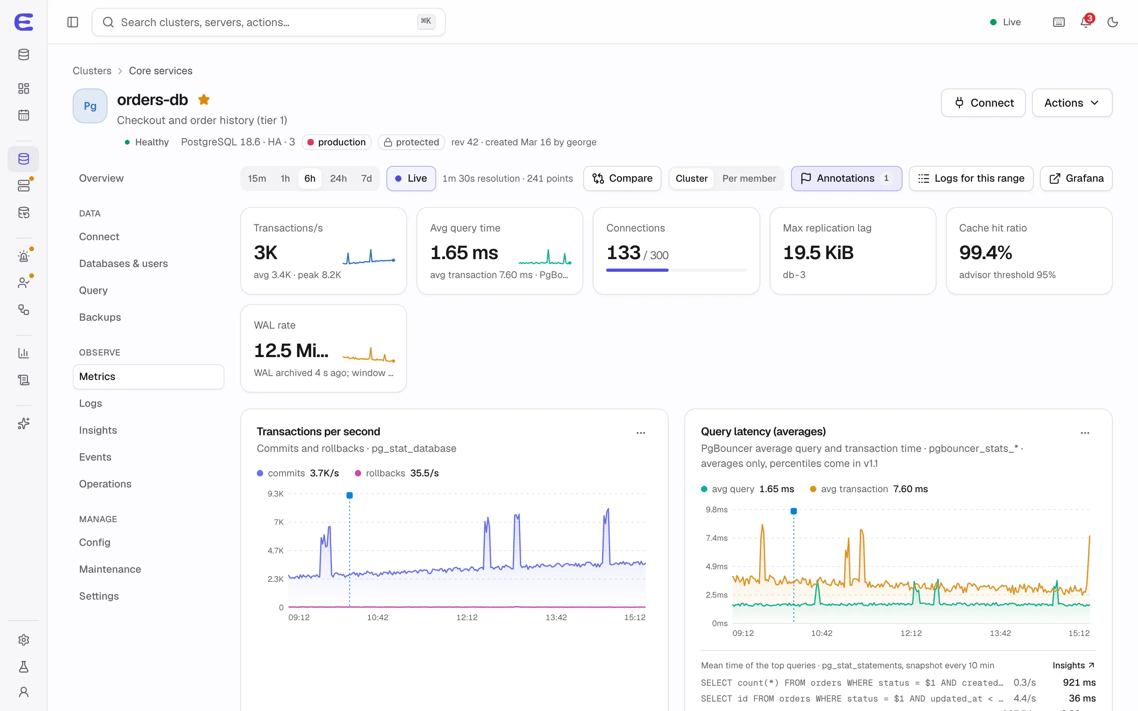Open the servers icon in the left rail
The width and height of the screenshot is (1138, 711).
(x=24, y=186)
